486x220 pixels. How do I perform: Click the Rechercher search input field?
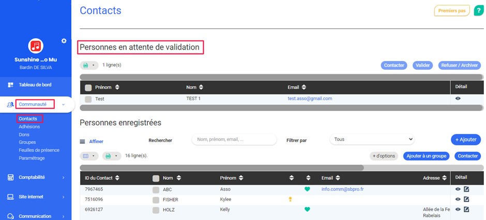[234, 139]
